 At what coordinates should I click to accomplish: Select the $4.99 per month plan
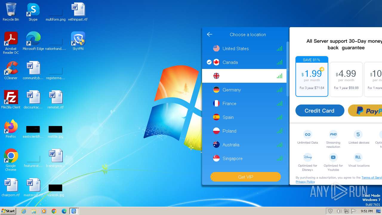point(346,79)
